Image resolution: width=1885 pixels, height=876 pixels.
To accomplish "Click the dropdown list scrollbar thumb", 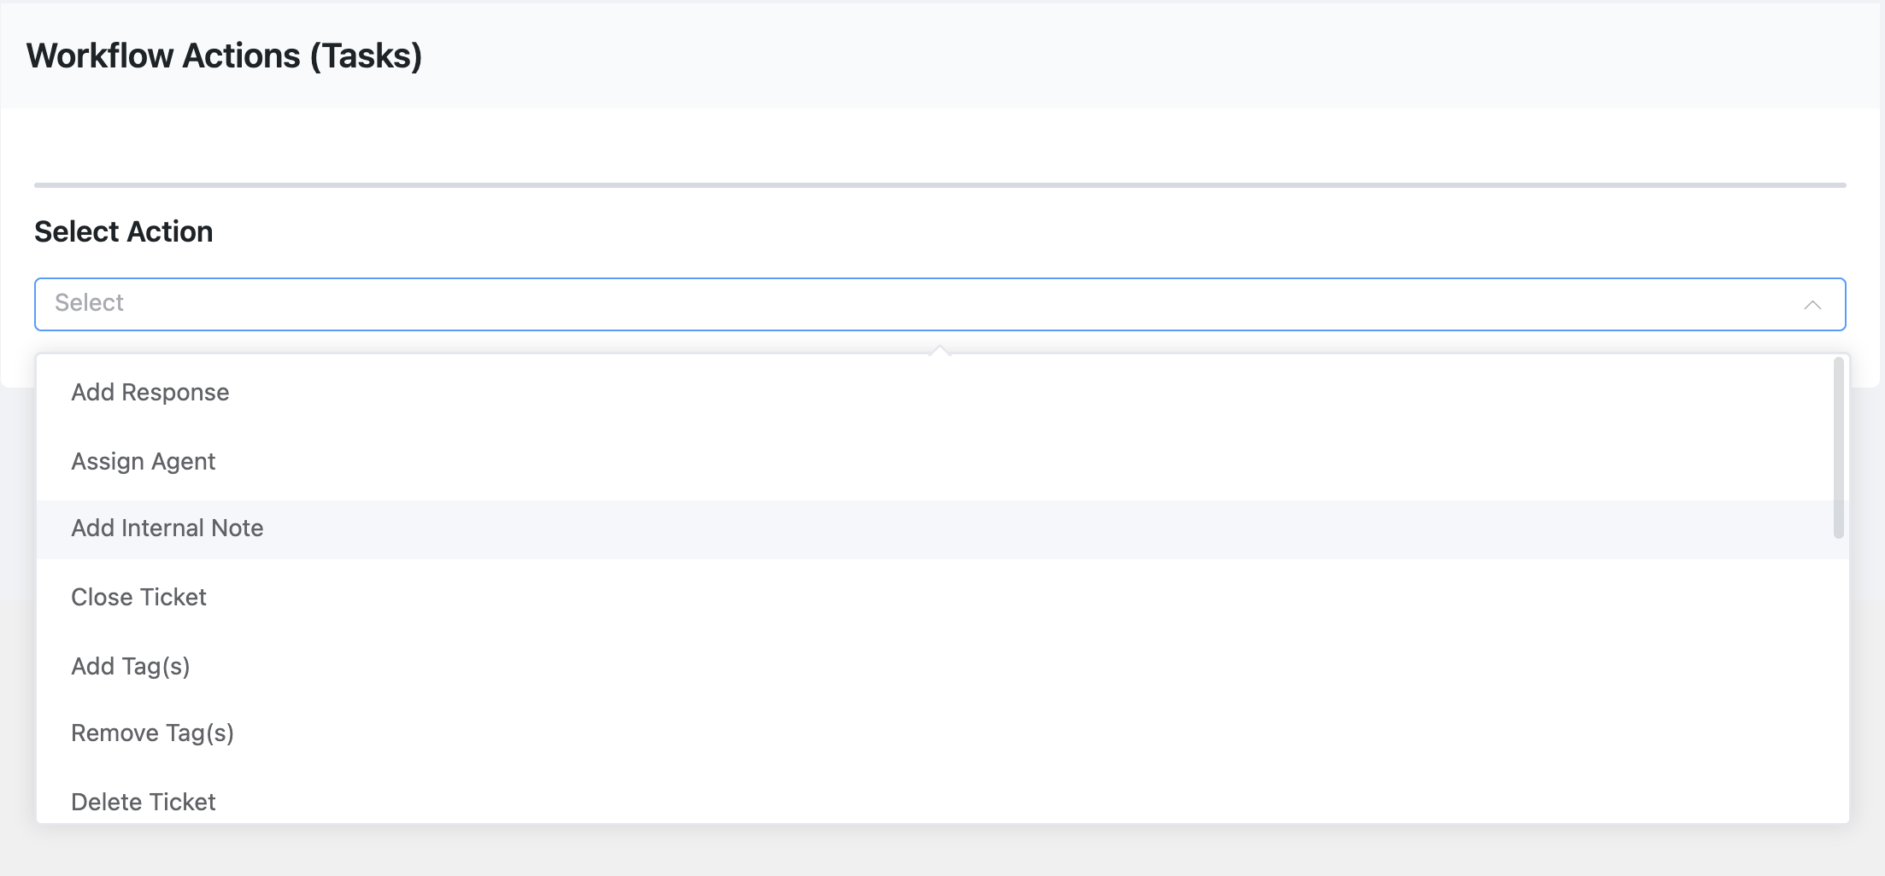I will [x=1838, y=448].
